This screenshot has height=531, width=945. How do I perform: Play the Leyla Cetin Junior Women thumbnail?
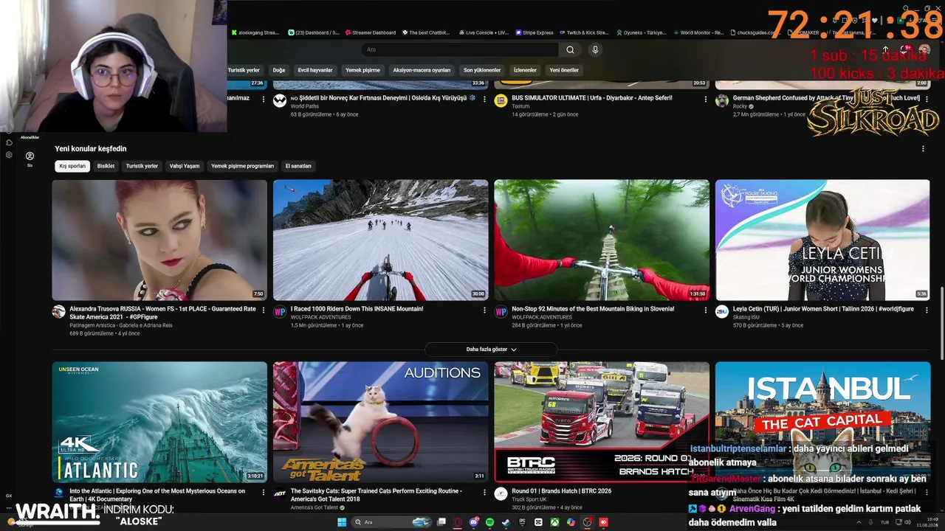point(822,240)
